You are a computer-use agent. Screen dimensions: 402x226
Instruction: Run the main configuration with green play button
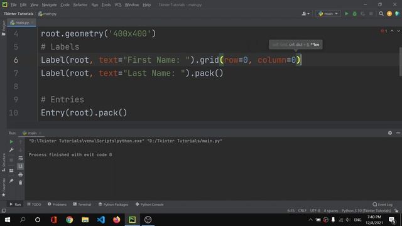pyautogui.click(x=346, y=14)
